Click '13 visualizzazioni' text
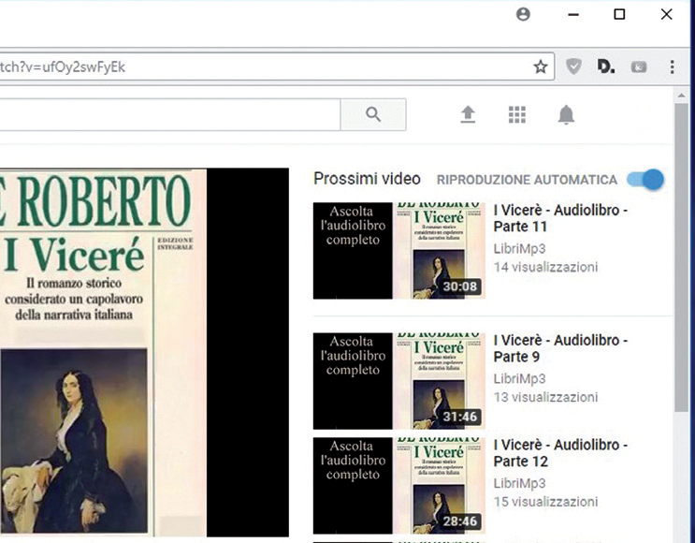The image size is (695, 543). (545, 397)
